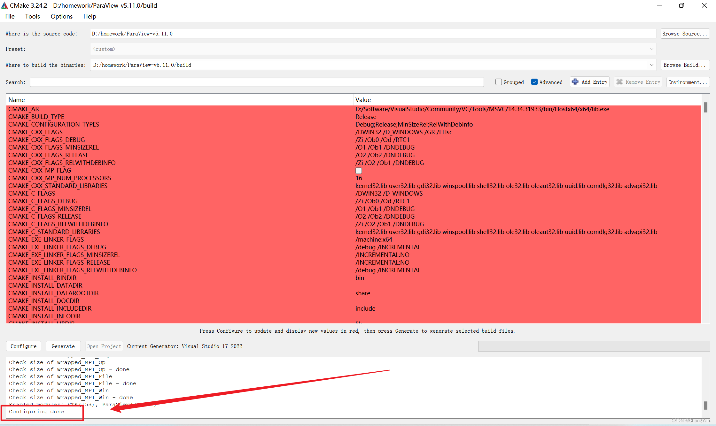Select the CMAKE_CXX_MP_NUM_PROCESSORS entry
The width and height of the screenshot is (716, 426).
(x=60, y=178)
